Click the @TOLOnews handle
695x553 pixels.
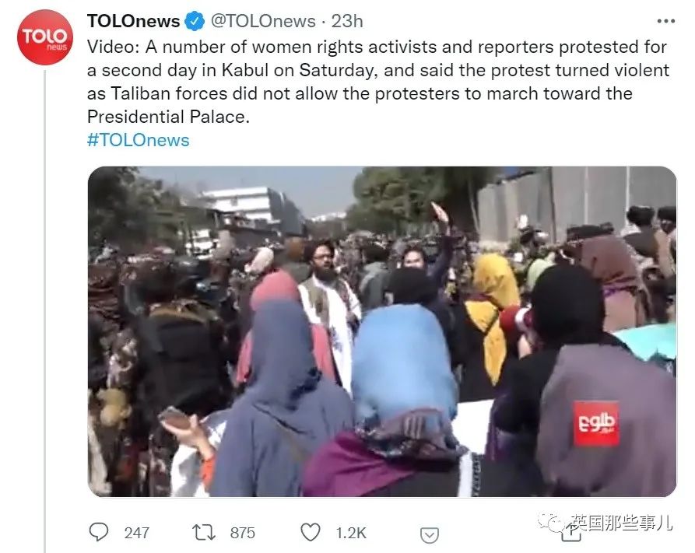click(263, 21)
